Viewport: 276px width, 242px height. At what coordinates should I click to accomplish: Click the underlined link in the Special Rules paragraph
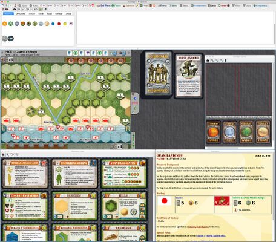[211, 236]
